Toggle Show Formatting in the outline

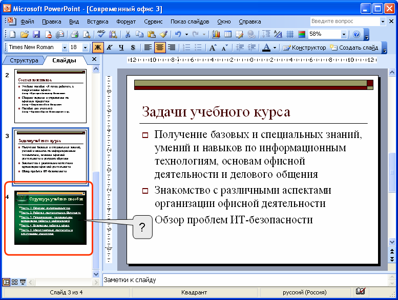pos(278,34)
